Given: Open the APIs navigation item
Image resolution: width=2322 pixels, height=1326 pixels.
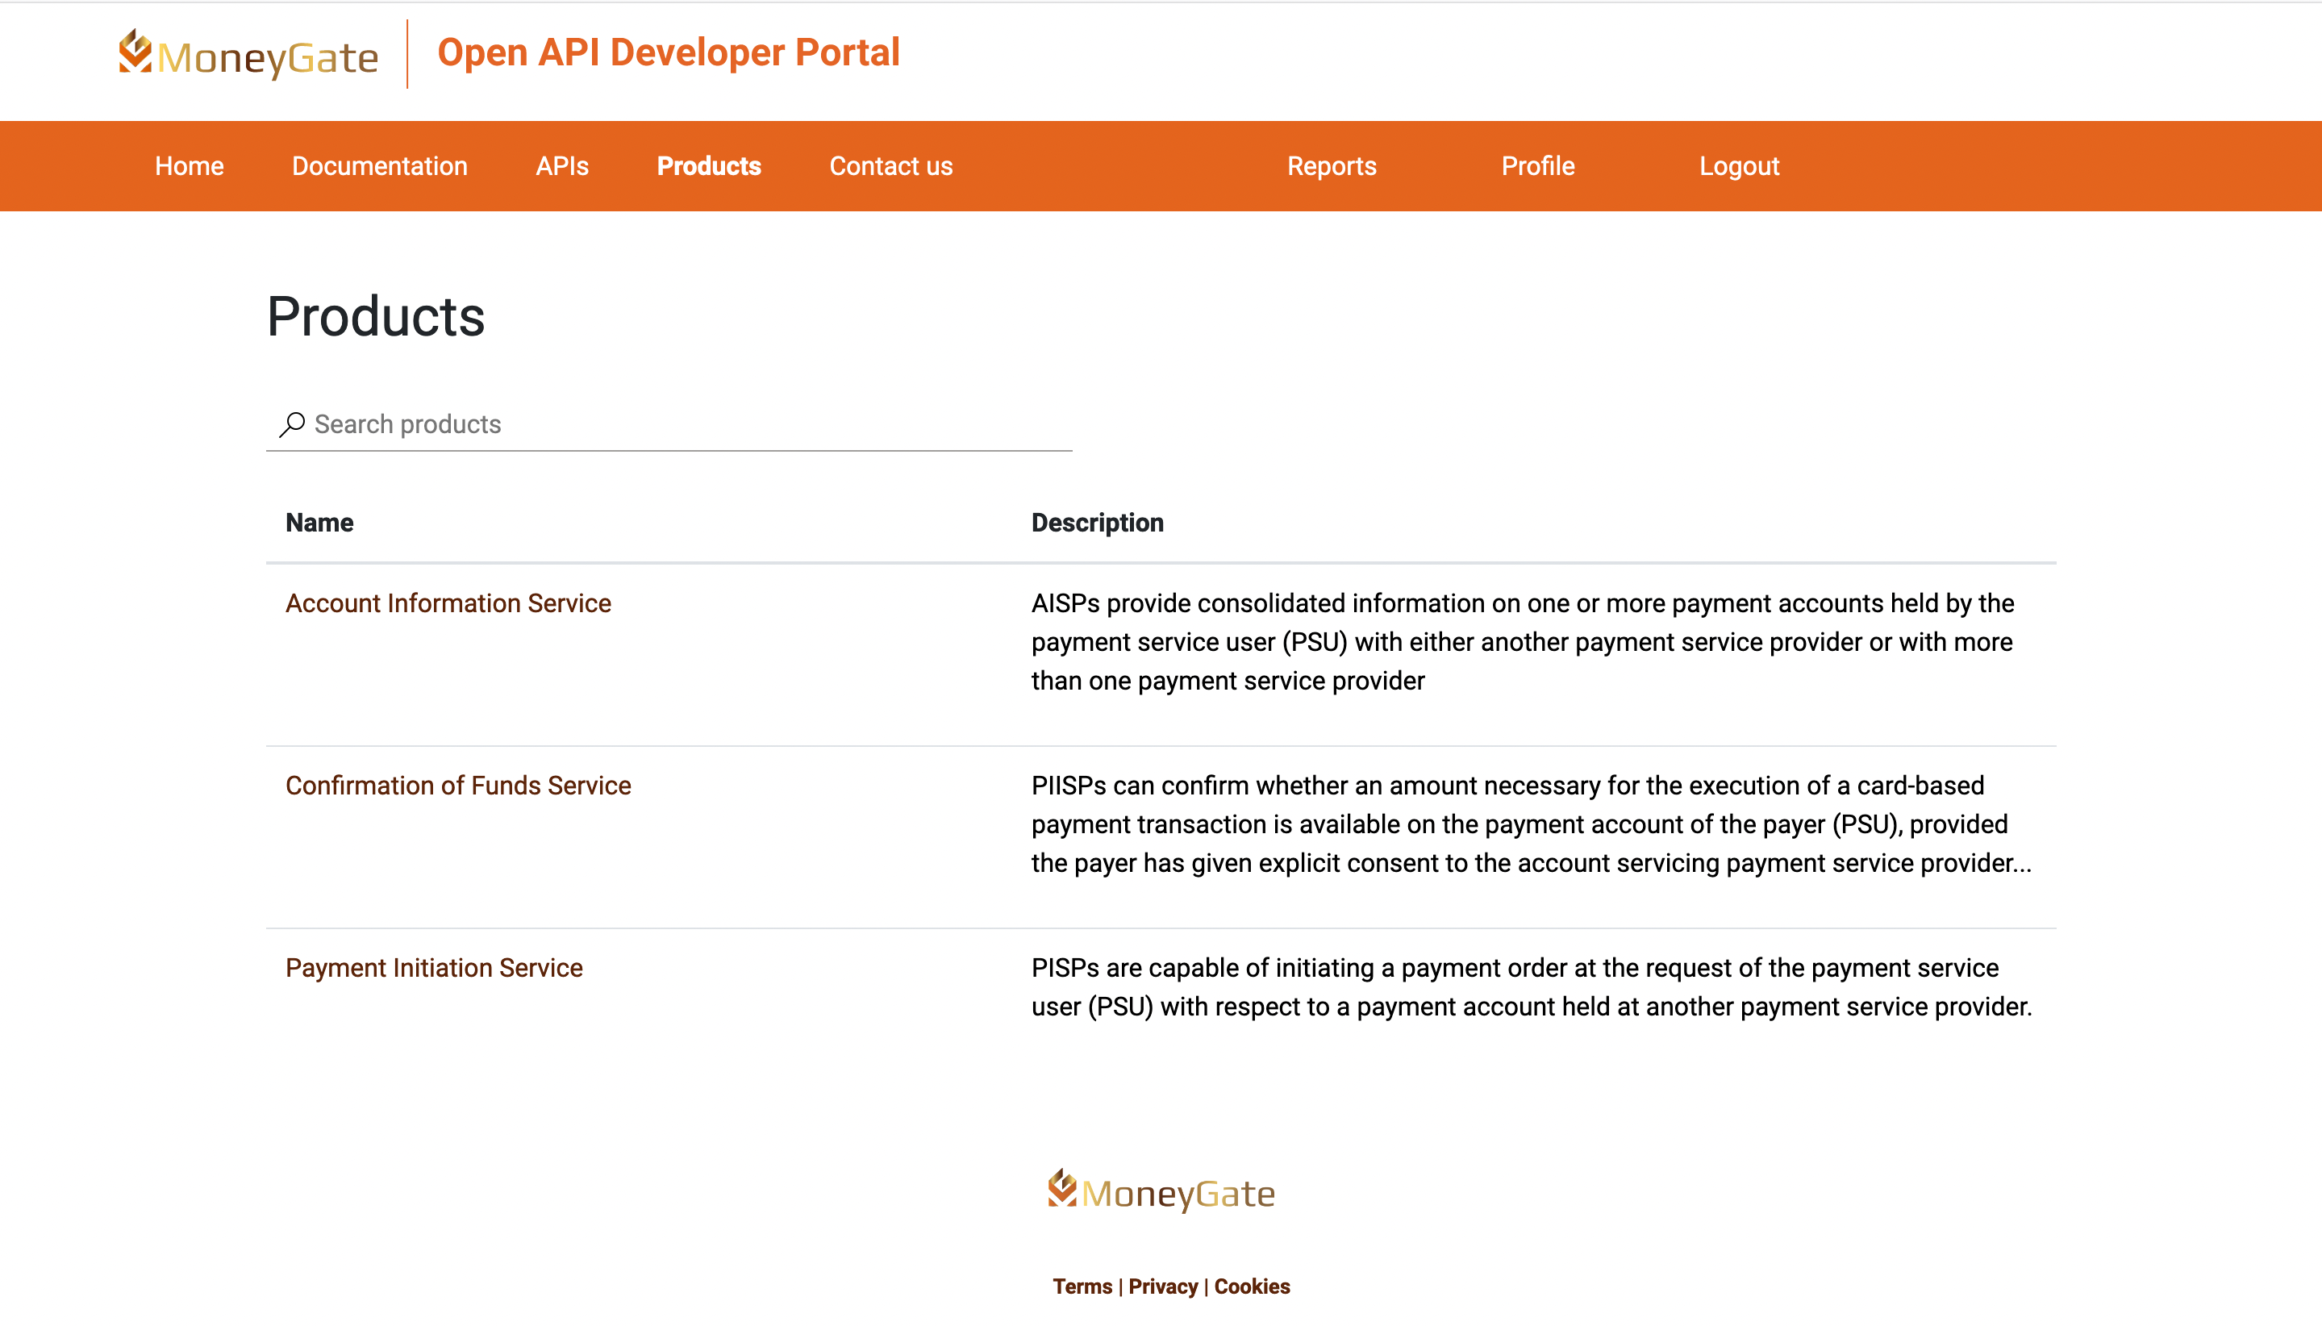Looking at the screenshot, I should coord(562,166).
